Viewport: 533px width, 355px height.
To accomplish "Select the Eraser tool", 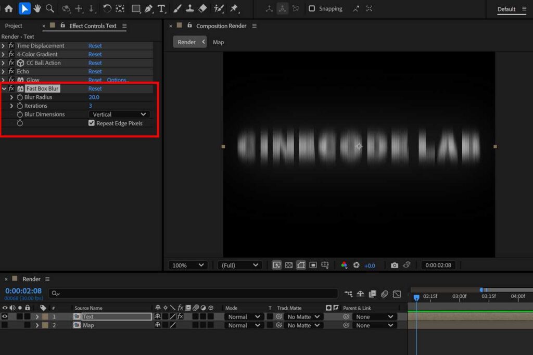I will coord(202,8).
